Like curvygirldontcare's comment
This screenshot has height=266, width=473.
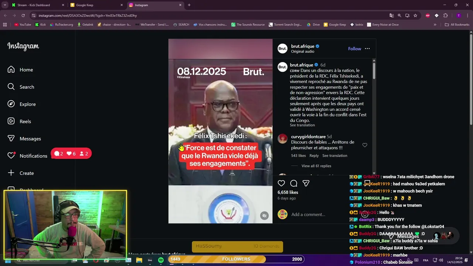[x=365, y=145]
